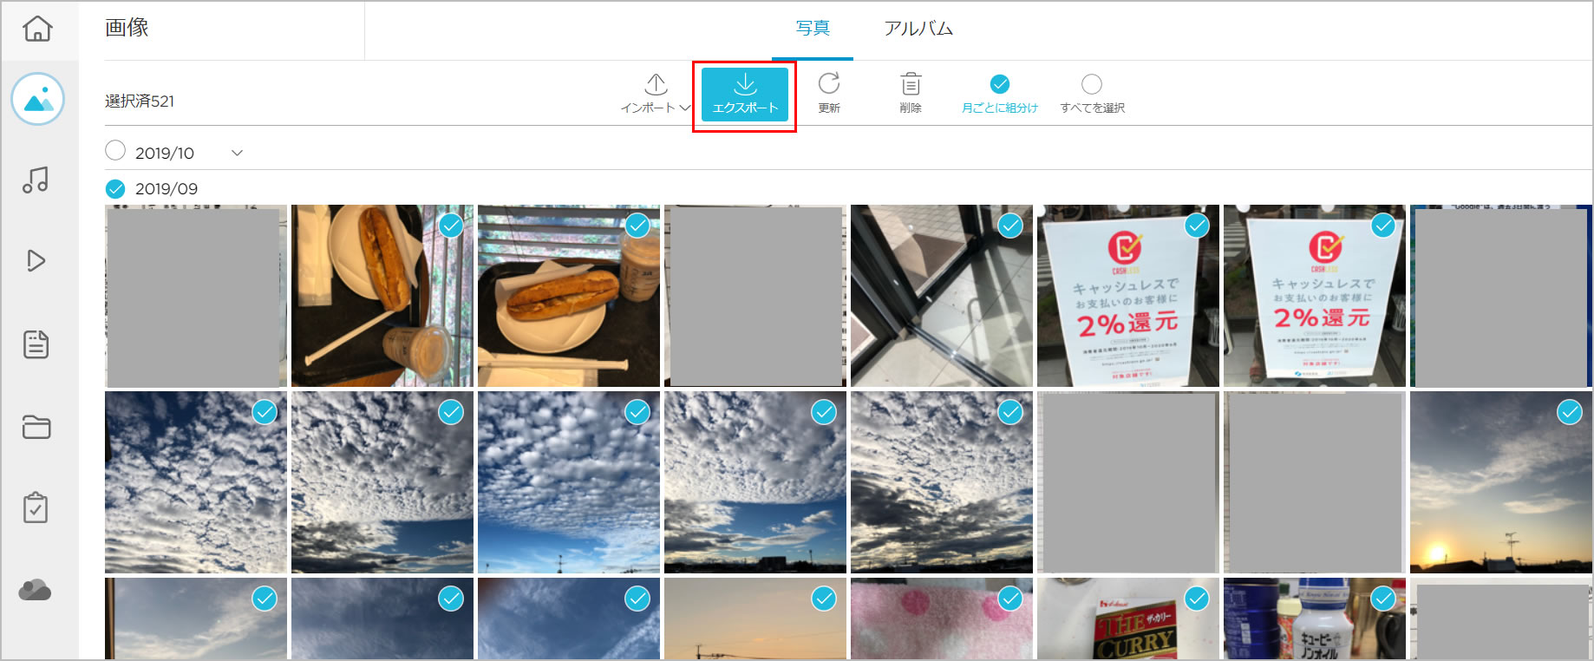Screen dimensions: 1594x661
Task: Switch to the アルバム tab
Action: tap(918, 29)
